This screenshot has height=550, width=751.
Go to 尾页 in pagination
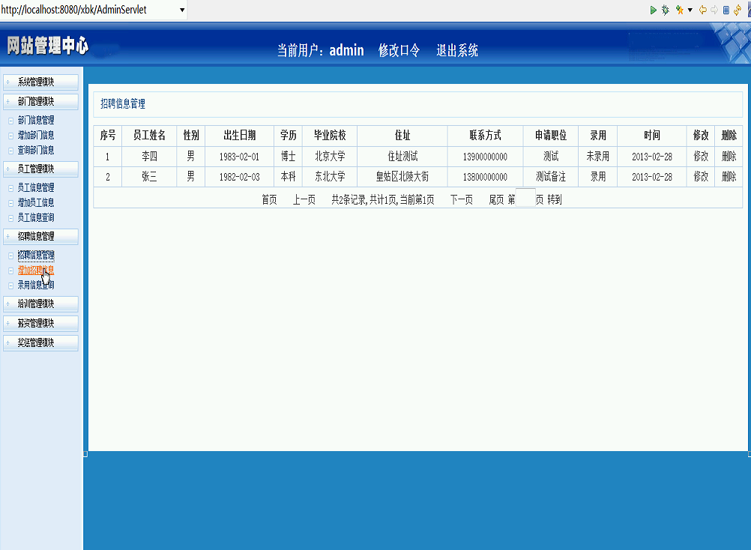(x=496, y=199)
